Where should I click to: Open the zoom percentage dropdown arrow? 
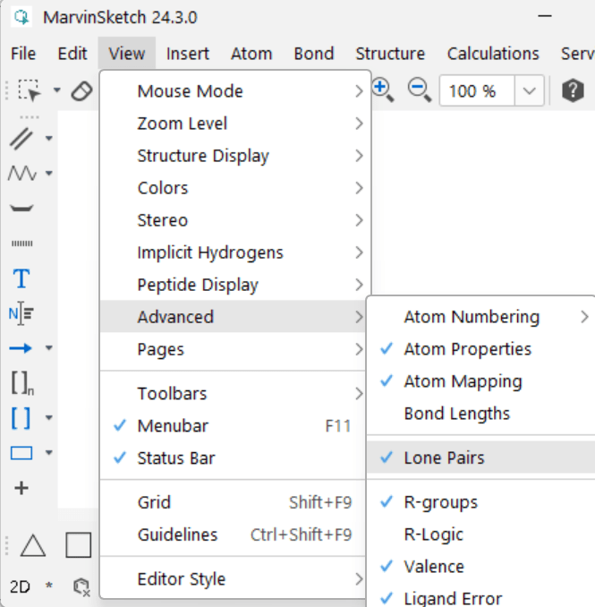[x=529, y=91]
